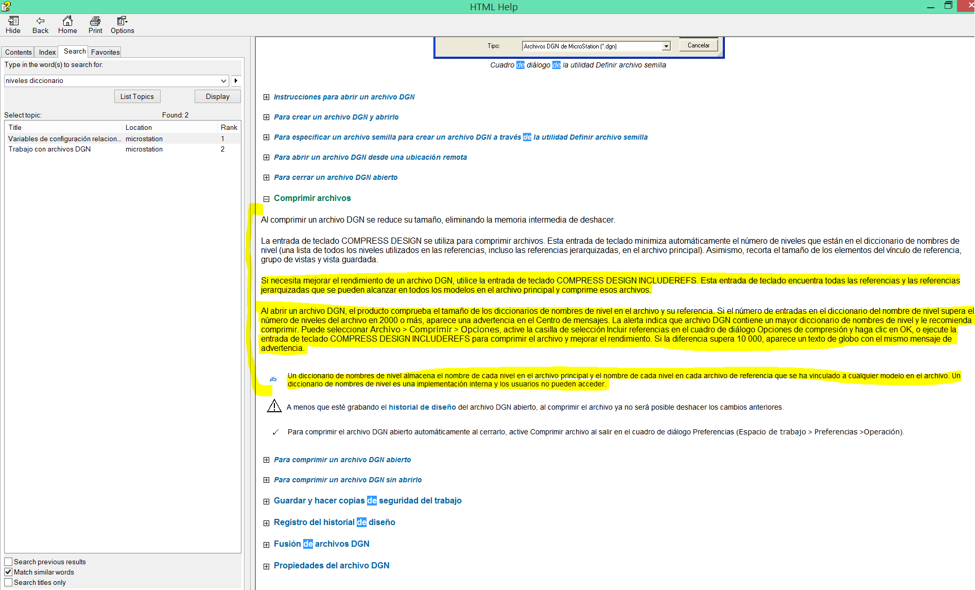975x590 pixels.
Task: Expand Fusión de archivos DGN section
Action: pyautogui.click(x=266, y=545)
